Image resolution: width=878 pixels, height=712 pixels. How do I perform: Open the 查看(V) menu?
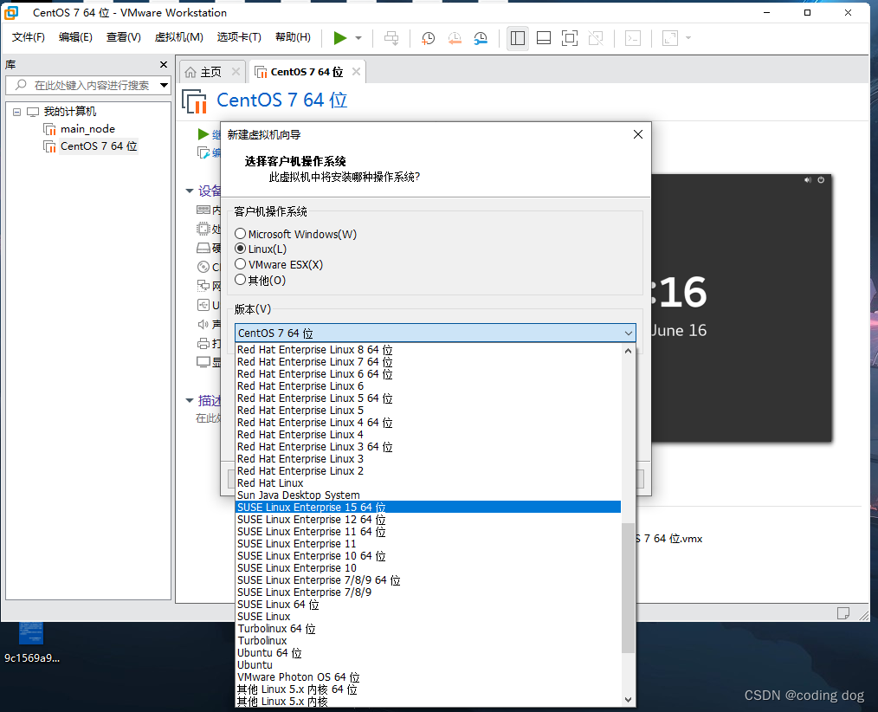pos(123,37)
